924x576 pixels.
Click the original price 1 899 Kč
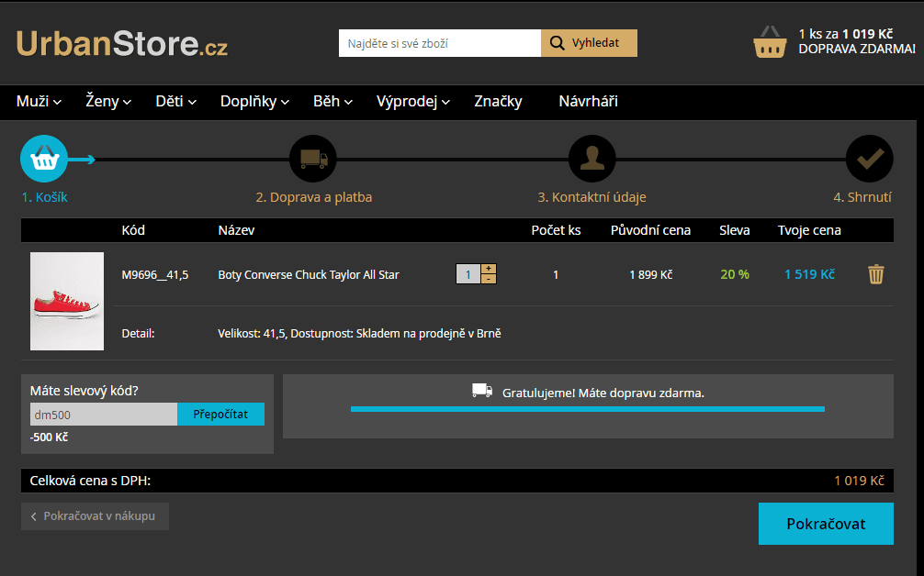[x=650, y=275]
